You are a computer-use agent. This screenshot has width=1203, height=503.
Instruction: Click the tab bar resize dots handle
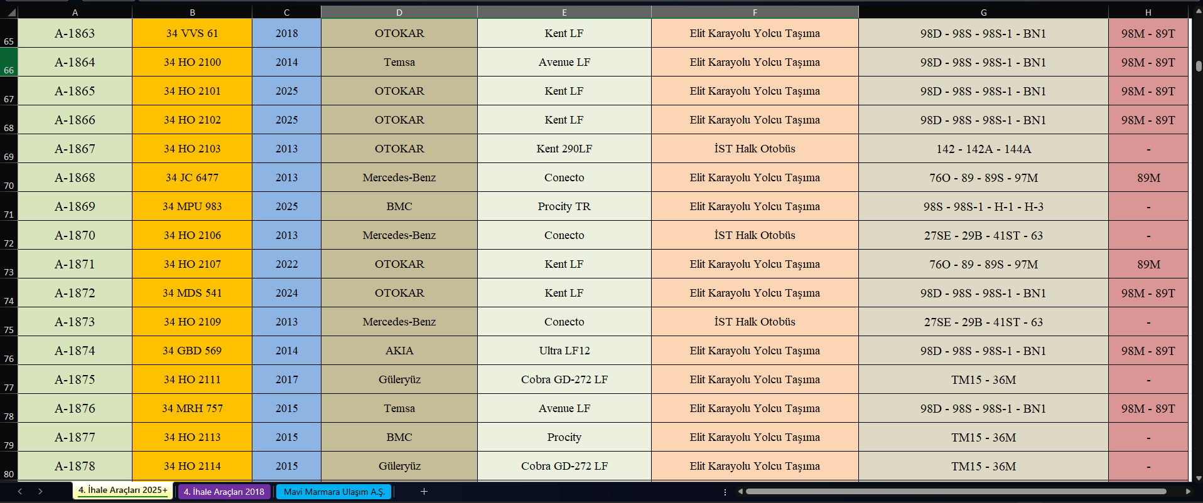coord(725,492)
